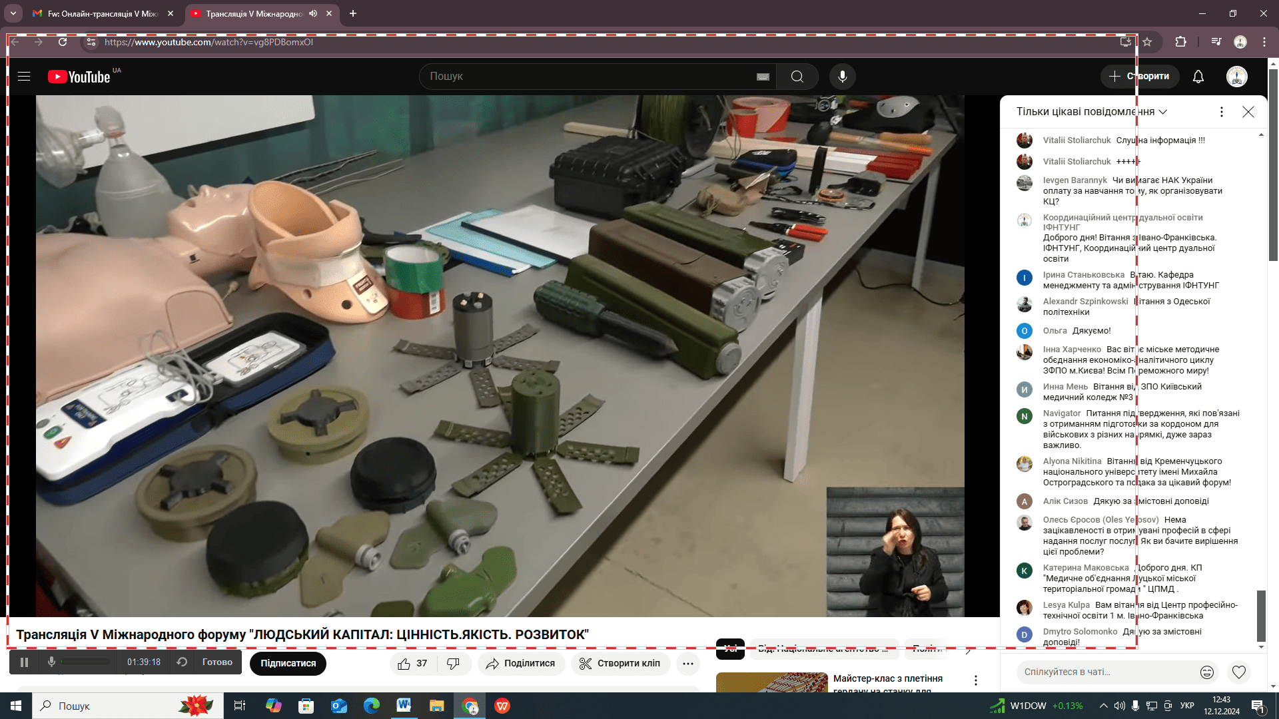Screen dimensions: 1279x719
Task: Select chat author 'Alyona Nikitina'
Action: tap(1072, 461)
